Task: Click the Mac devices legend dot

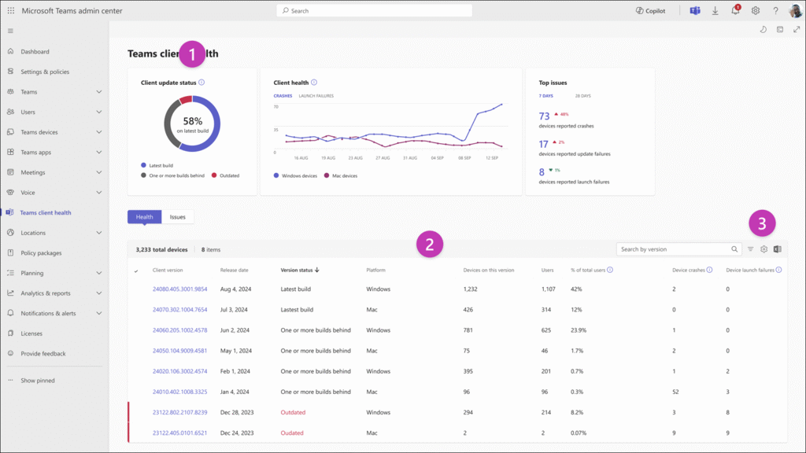Action: coord(327,175)
